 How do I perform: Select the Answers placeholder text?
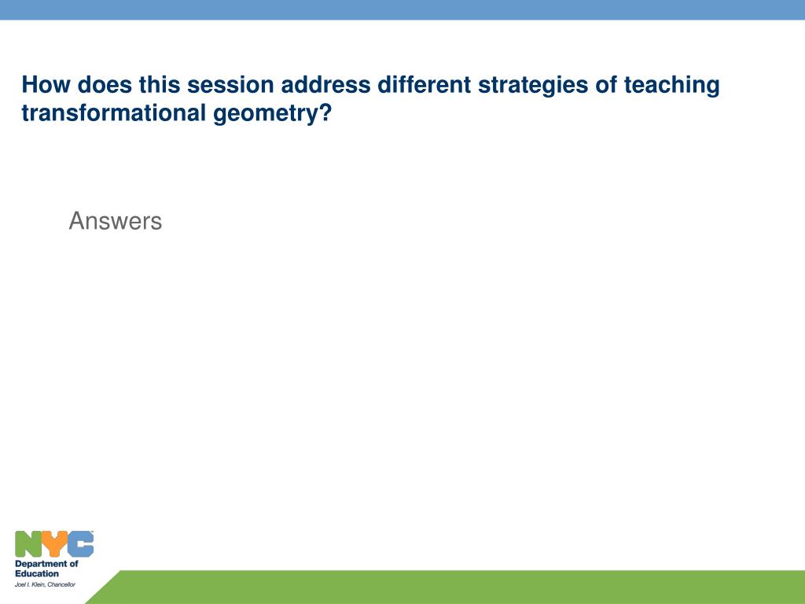click(116, 221)
